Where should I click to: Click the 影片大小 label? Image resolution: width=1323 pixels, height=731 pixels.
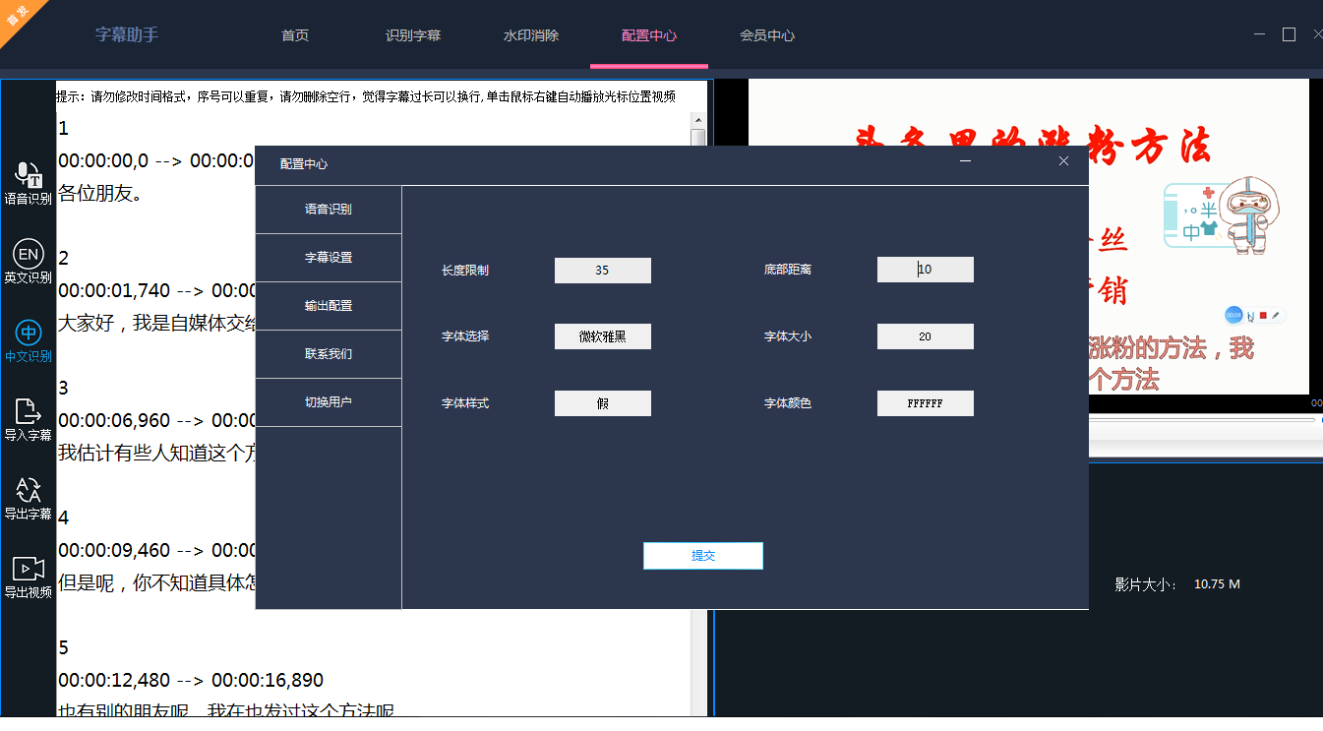click(1146, 584)
